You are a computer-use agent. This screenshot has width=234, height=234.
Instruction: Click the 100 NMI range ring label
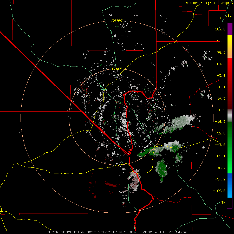point(117,21)
